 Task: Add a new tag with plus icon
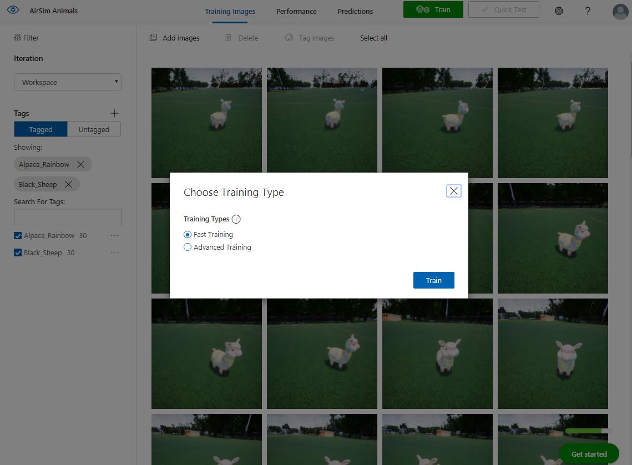coord(114,113)
